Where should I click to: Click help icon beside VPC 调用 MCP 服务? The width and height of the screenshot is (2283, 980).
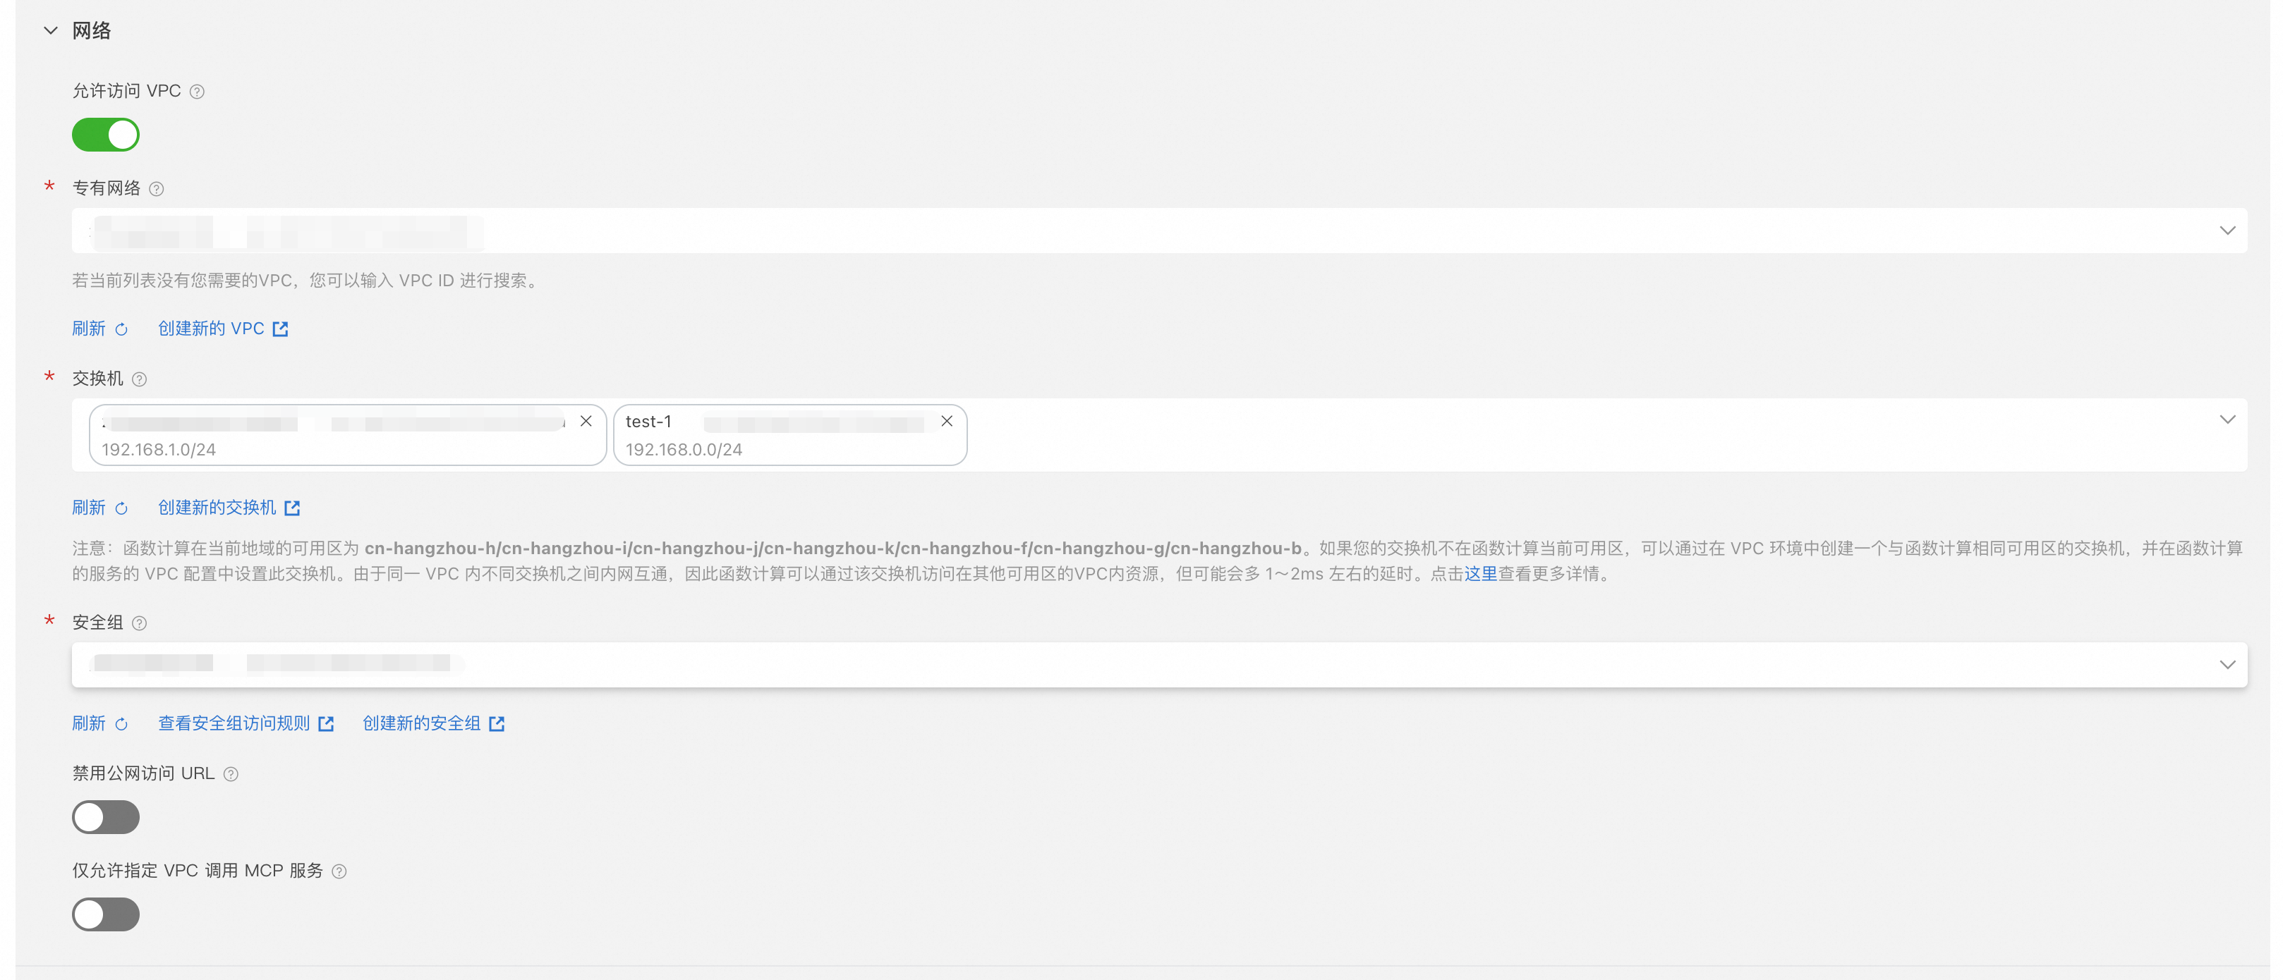click(339, 872)
